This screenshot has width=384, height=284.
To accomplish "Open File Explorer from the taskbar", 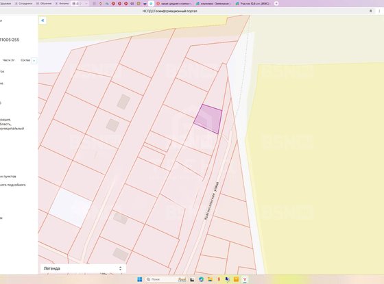I will [x=210, y=279].
